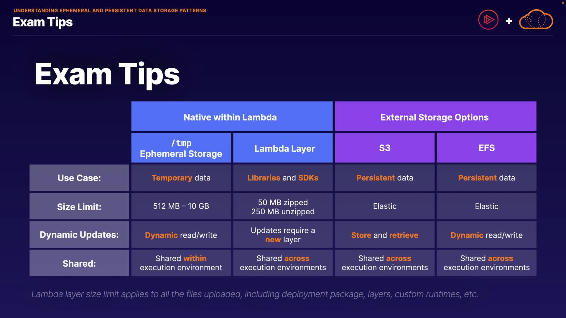The width and height of the screenshot is (566, 318).
Task: Click the plus sign between logos
Action: (x=509, y=21)
